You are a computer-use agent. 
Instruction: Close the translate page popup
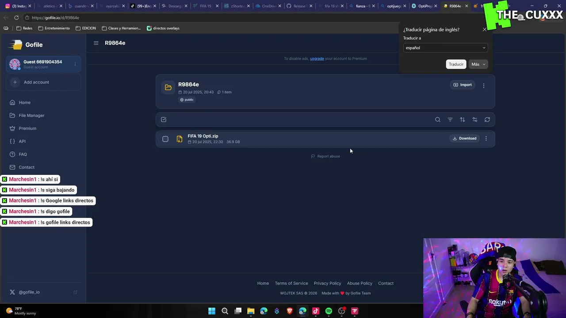point(485,30)
